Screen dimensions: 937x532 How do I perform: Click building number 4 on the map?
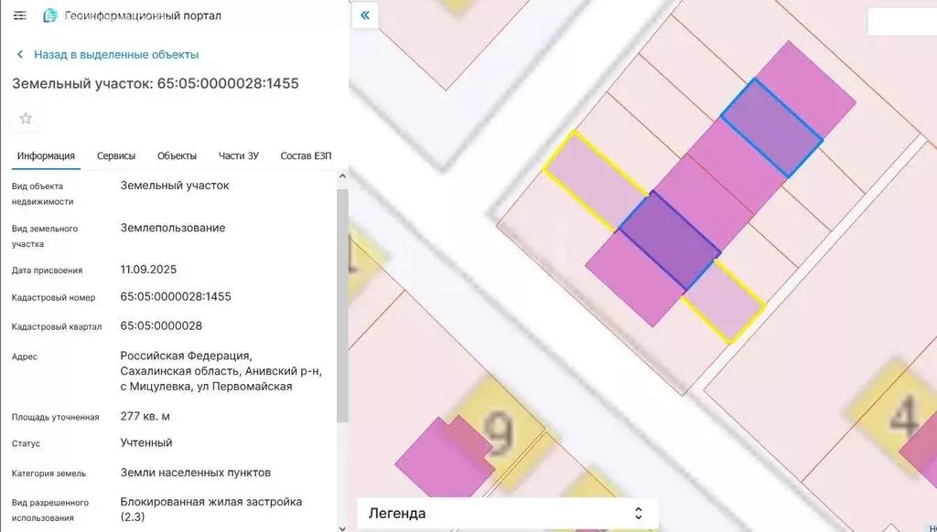click(903, 418)
